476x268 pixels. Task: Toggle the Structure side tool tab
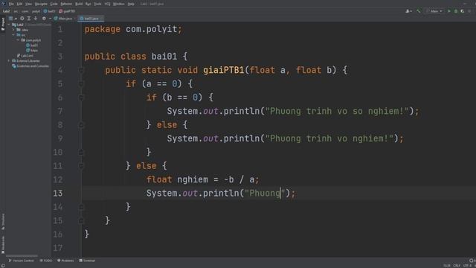(x=3, y=222)
